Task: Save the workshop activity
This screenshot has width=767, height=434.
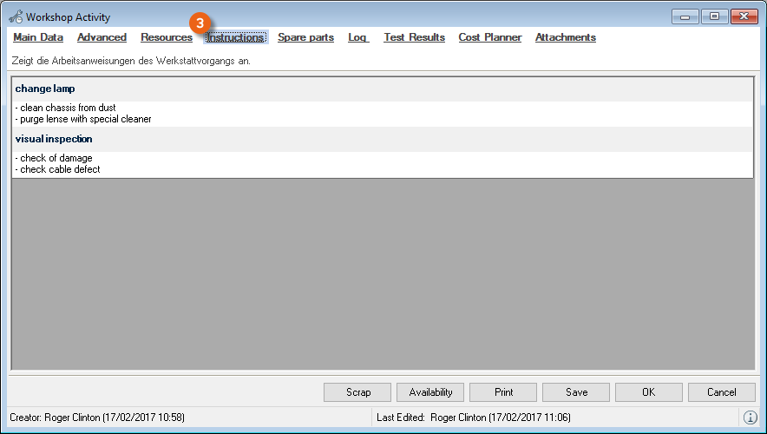Action: pos(576,392)
